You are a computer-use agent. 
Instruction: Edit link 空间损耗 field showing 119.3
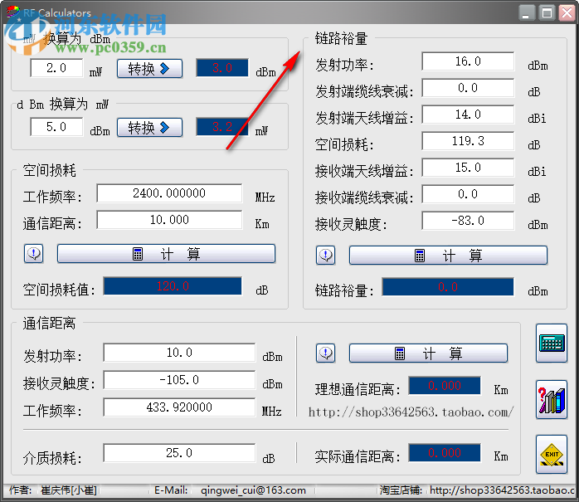click(x=468, y=141)
